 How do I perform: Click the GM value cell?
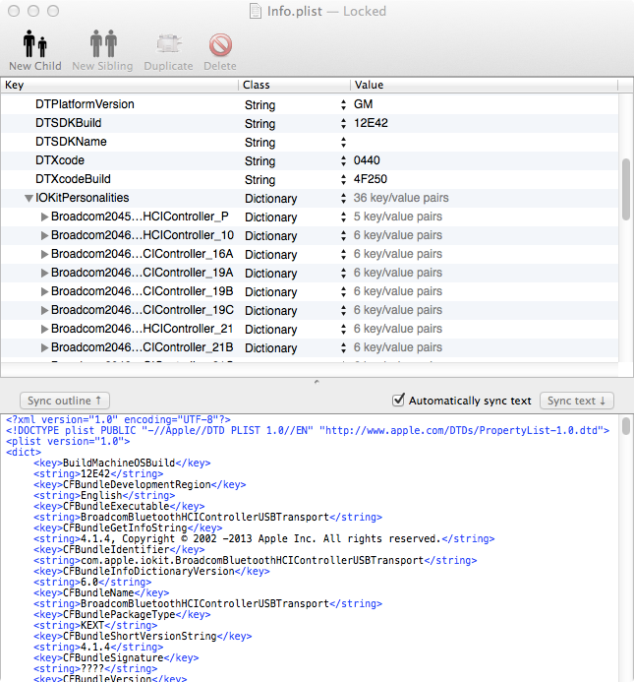[x=364, y=104]
